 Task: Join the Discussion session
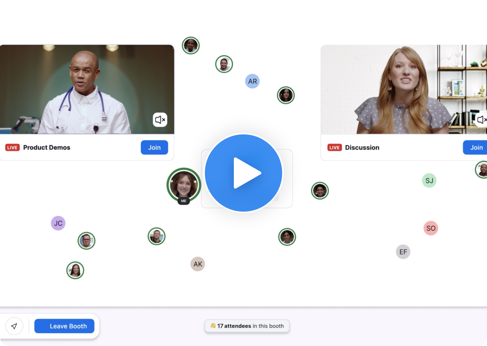(x=475, y=148)
